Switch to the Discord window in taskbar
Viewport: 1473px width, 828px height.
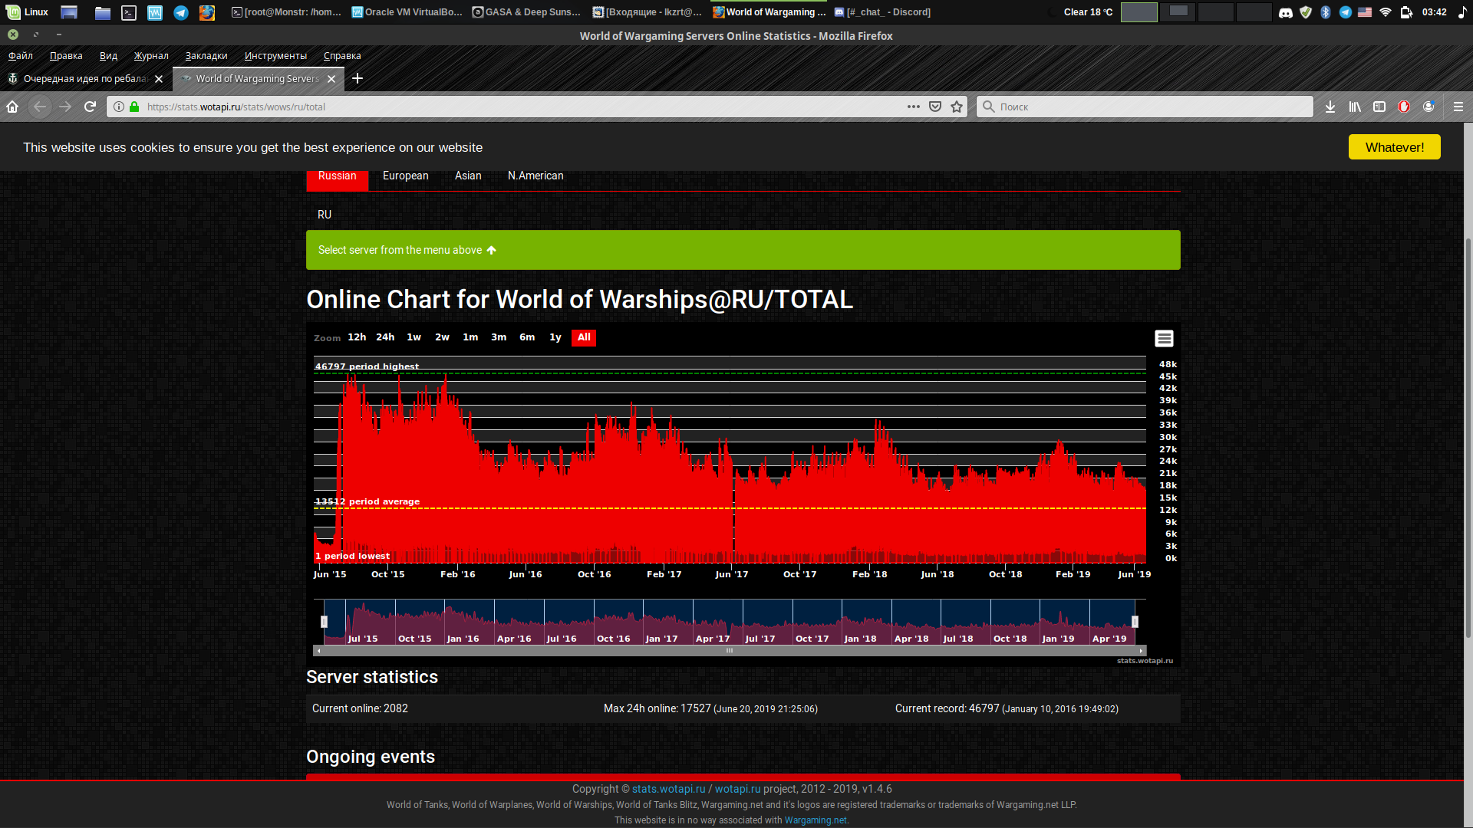tap(882, 12)
